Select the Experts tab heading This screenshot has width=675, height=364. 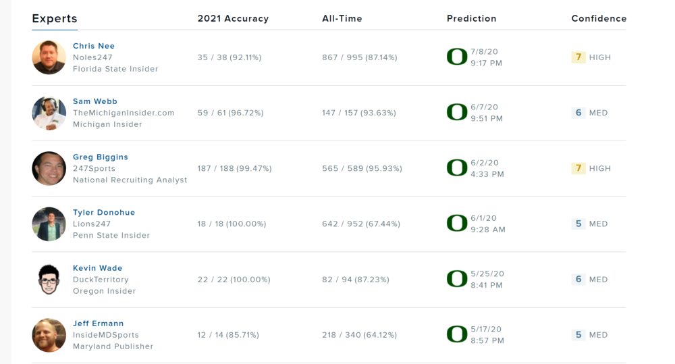coord(55,19)
